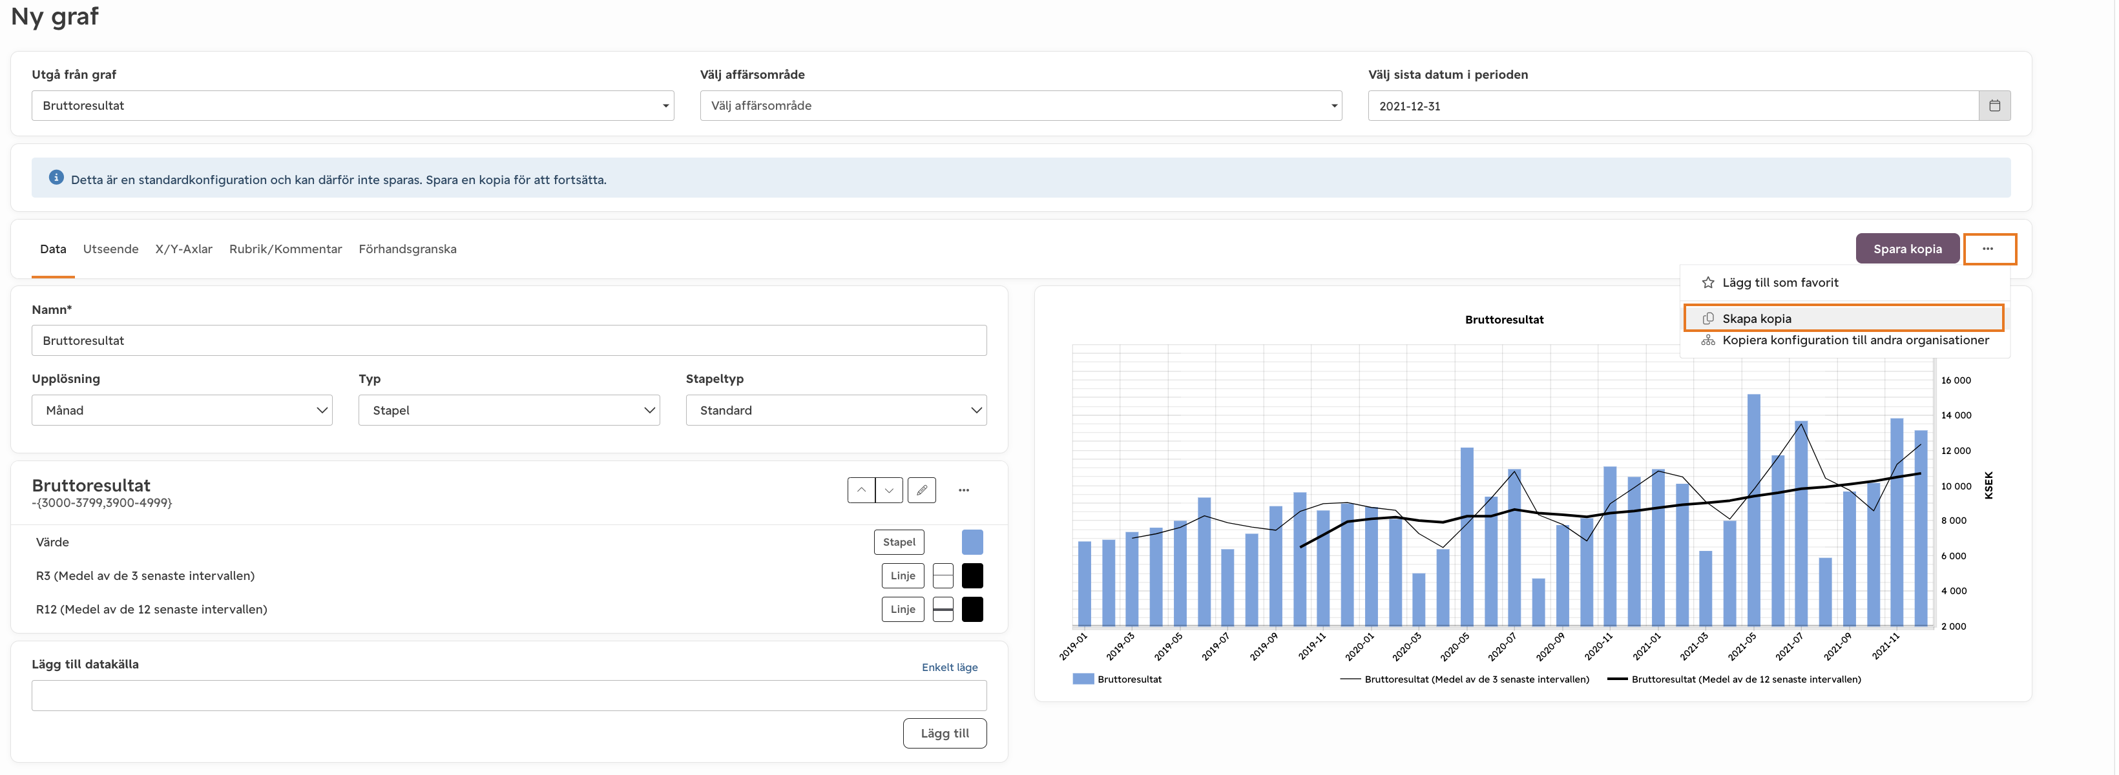
Task: Toggle the 12 senaste intervallen legend entry
Action: pos(1734,679)
